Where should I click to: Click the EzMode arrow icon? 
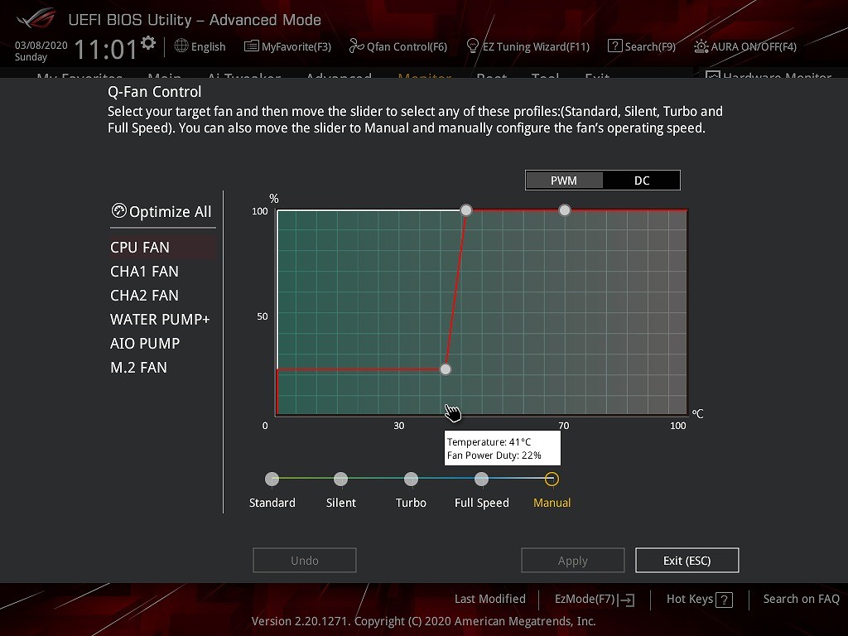pos(627,600)
